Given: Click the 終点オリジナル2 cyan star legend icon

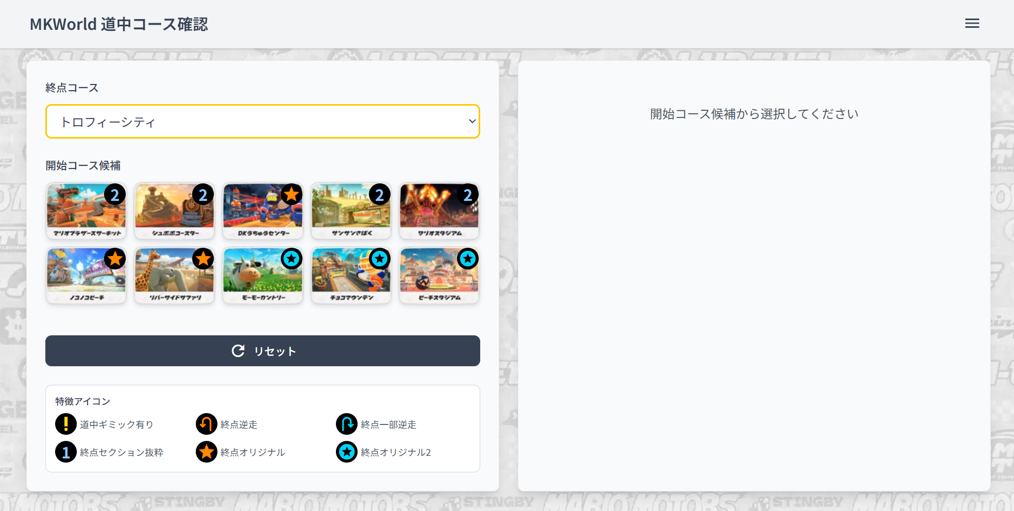Looking at the screenshot, I should point(347,452).
